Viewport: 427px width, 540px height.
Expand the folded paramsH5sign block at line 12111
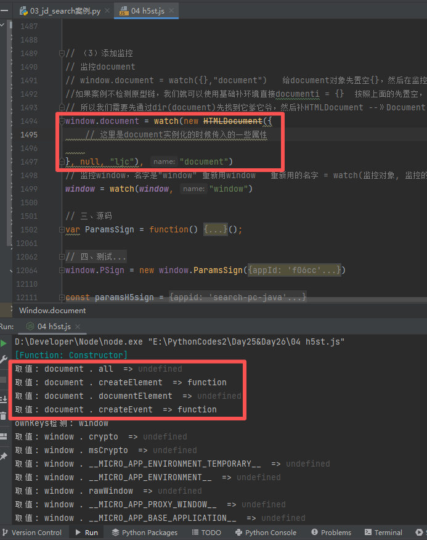(62, 297)
